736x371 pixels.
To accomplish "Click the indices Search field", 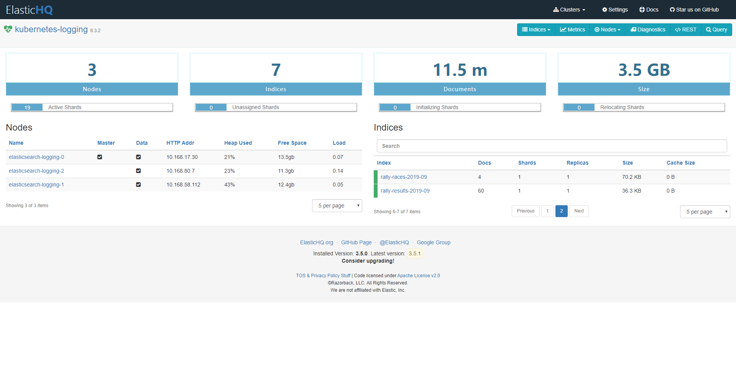I will pos(552,146).
